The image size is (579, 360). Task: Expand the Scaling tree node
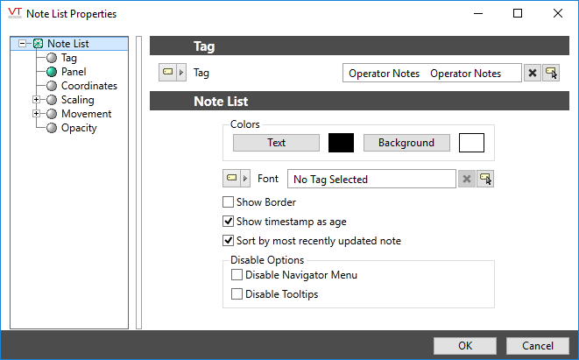[x=36, y=100]
